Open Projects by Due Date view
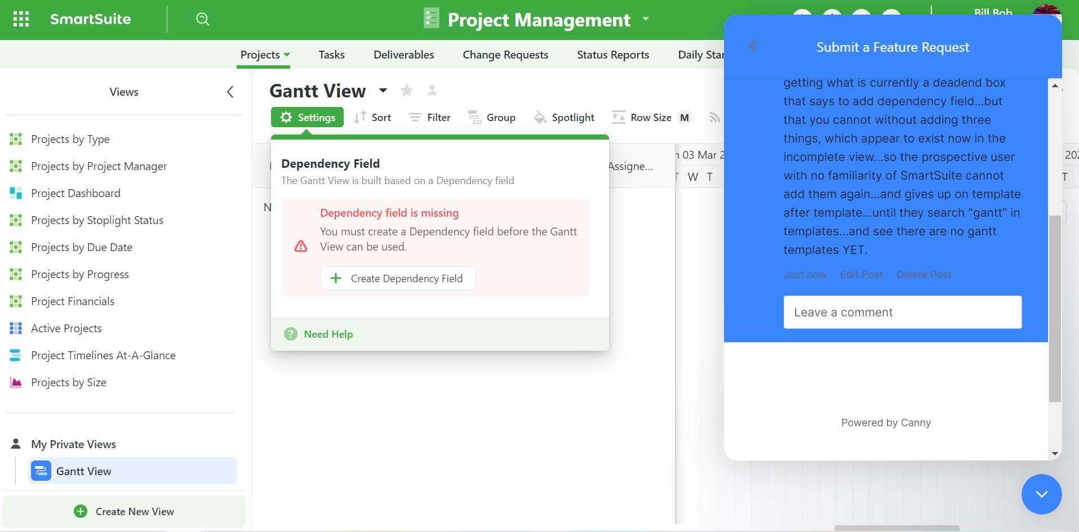This screenshot has width=1079, height=532. (x=82, y=247)
